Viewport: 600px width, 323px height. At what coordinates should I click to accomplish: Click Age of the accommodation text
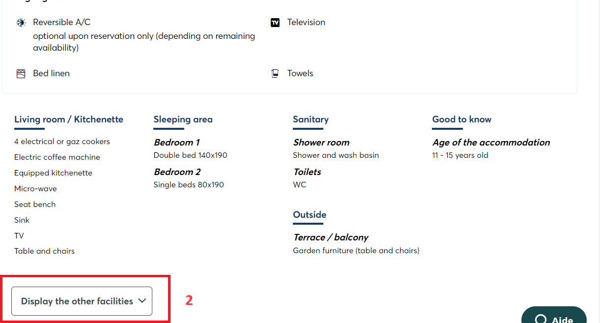click(x=491, y=143)
